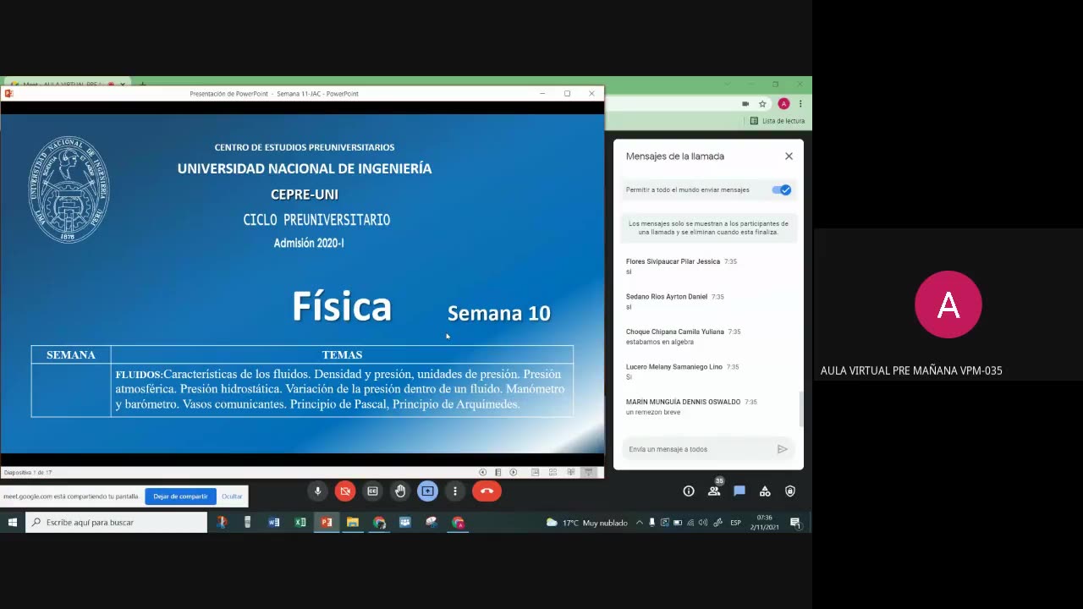
Task: Open volume control in system tray
Action: (703, 523)
